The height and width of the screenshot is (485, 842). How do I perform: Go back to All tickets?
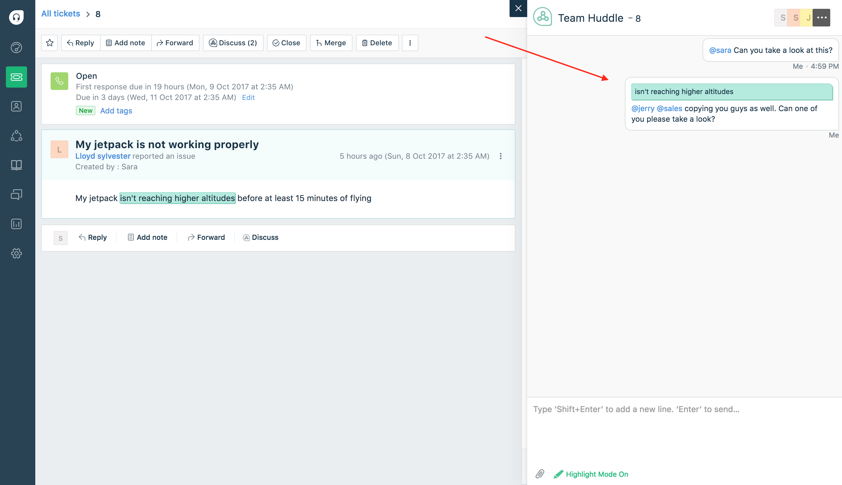[x=60, y=13]
